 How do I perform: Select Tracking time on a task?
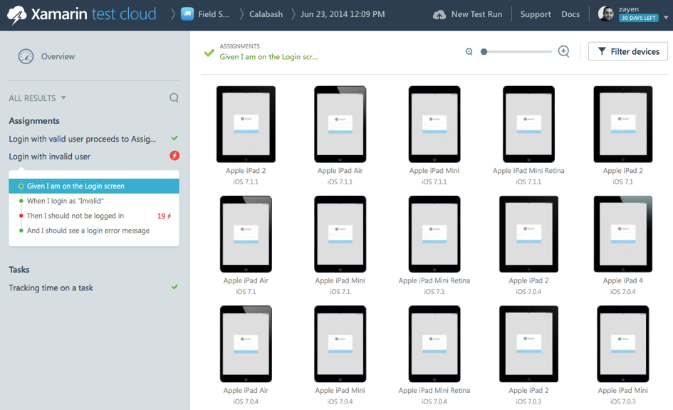tap(51, 288)
